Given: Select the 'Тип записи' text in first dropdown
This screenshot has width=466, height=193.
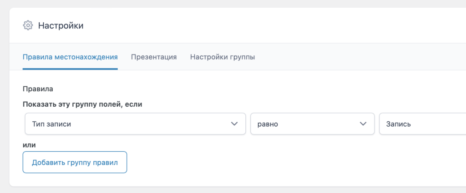Looking at the screenshot, I should click(x=51, y=124).
